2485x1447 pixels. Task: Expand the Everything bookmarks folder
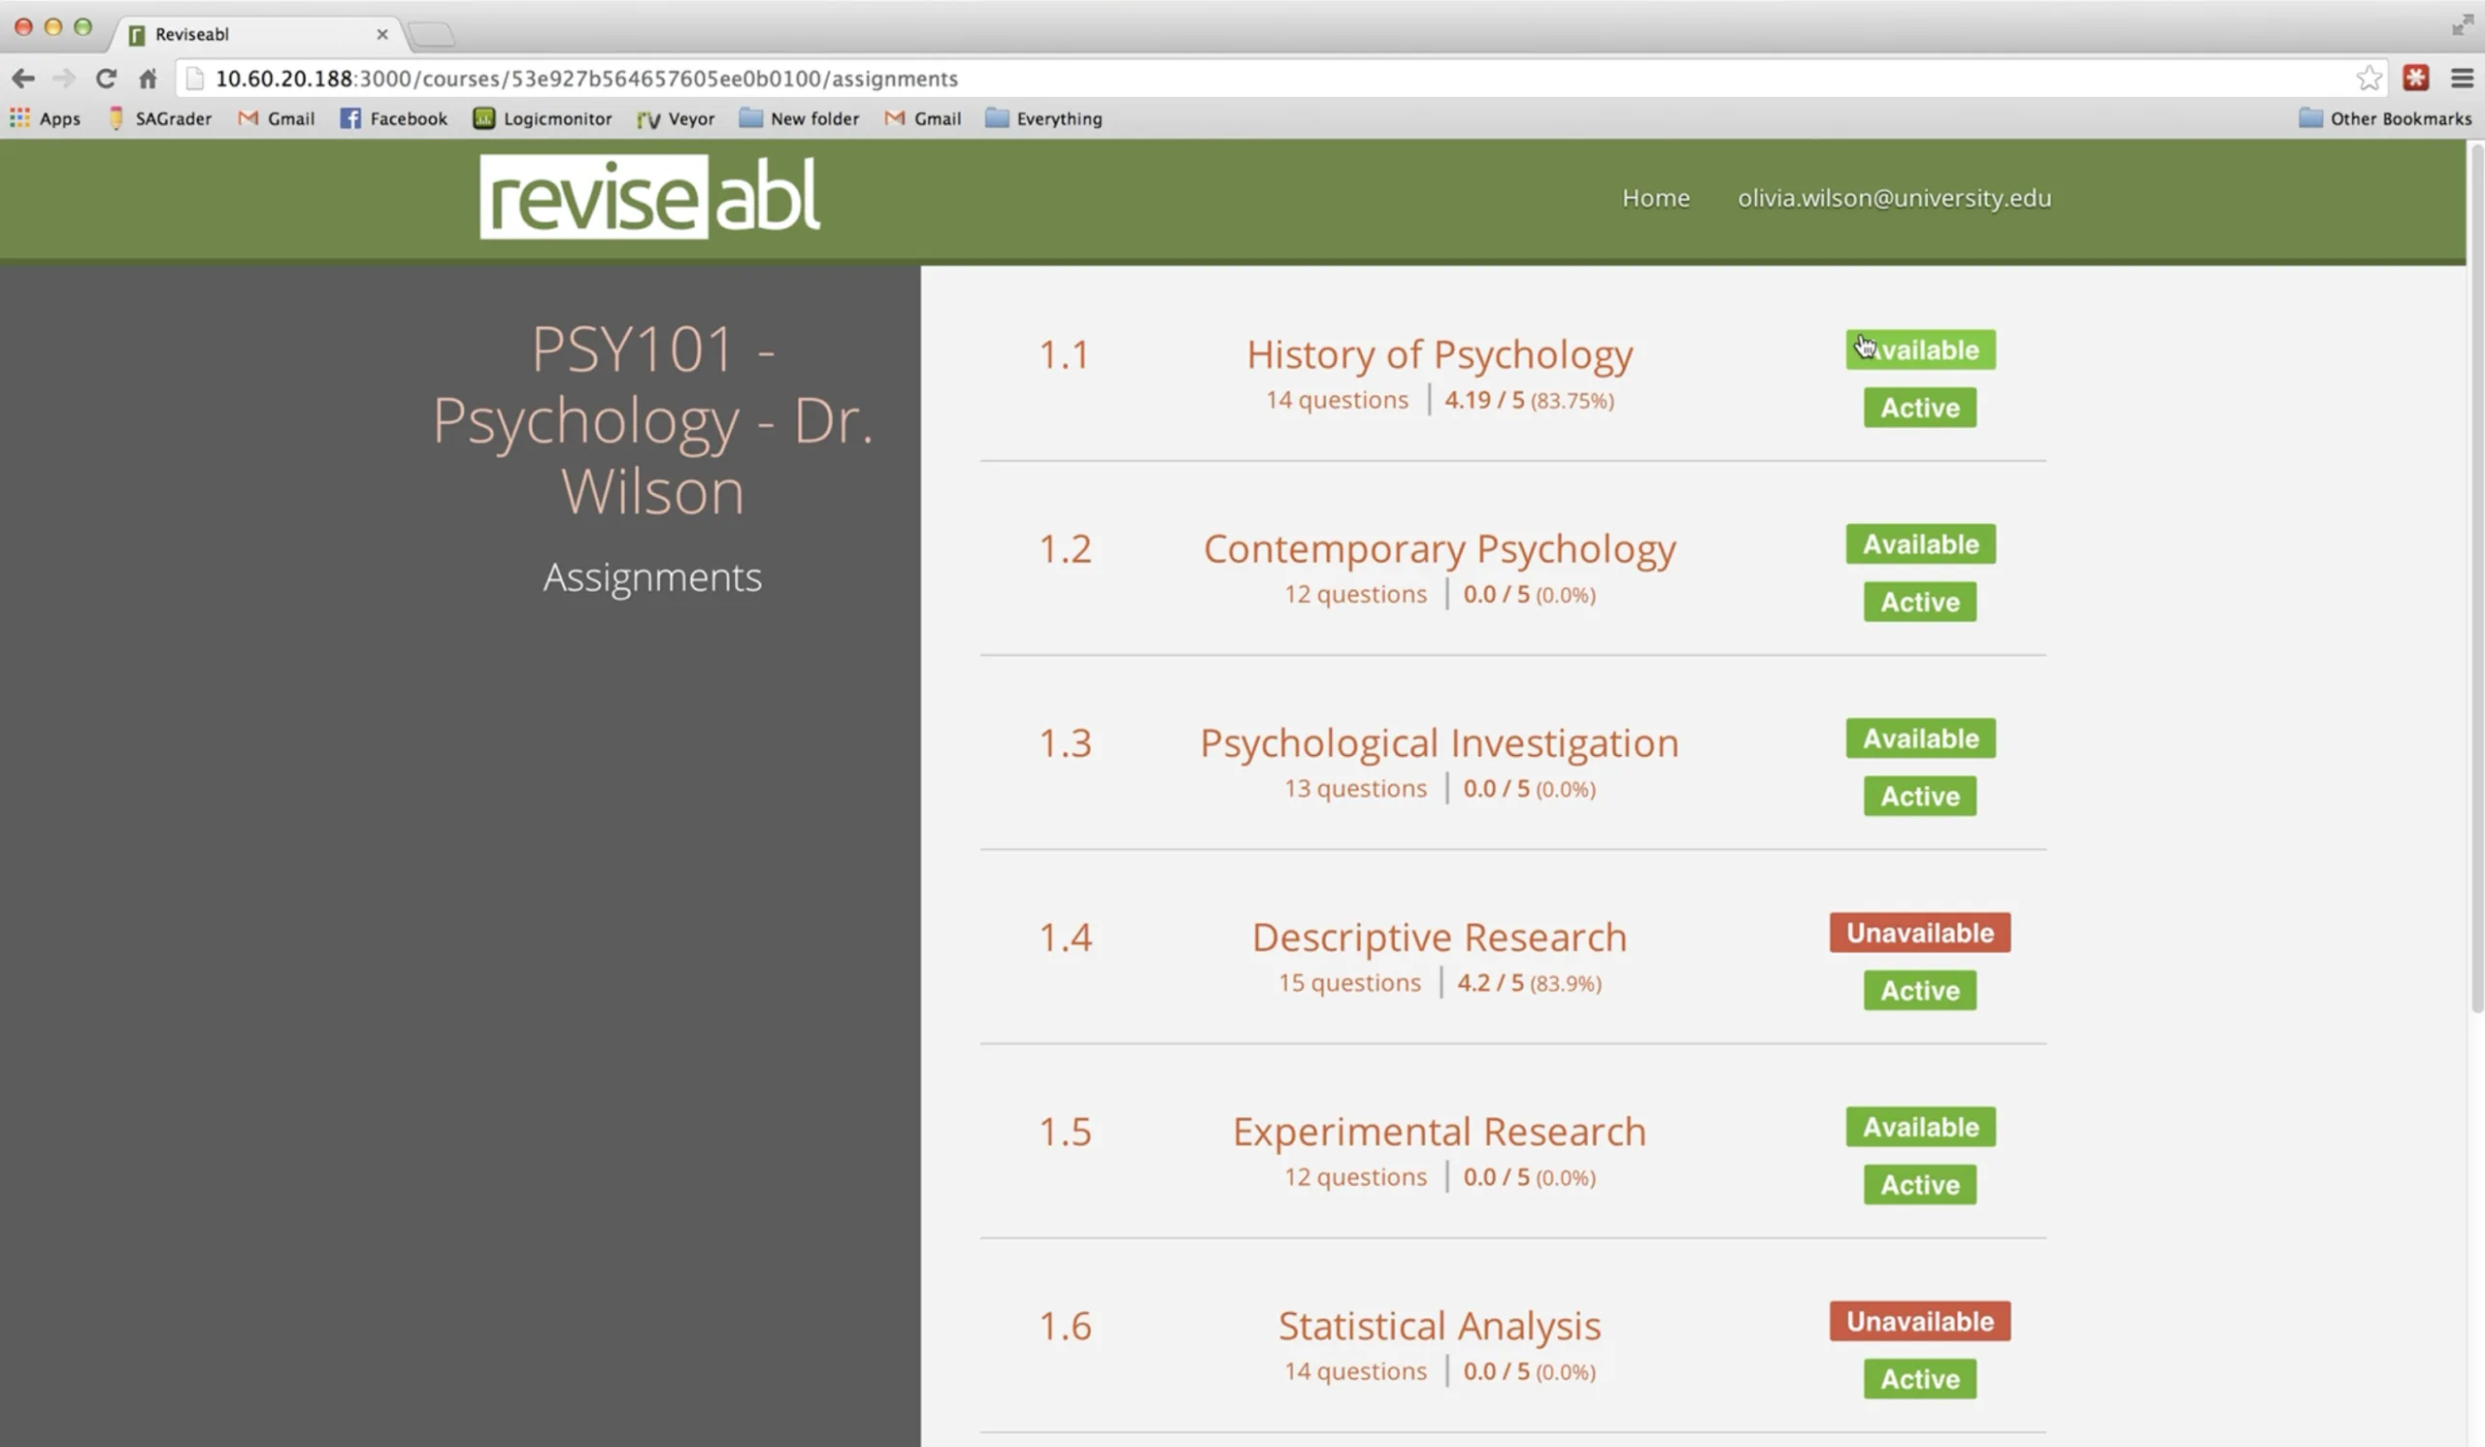1044,118
